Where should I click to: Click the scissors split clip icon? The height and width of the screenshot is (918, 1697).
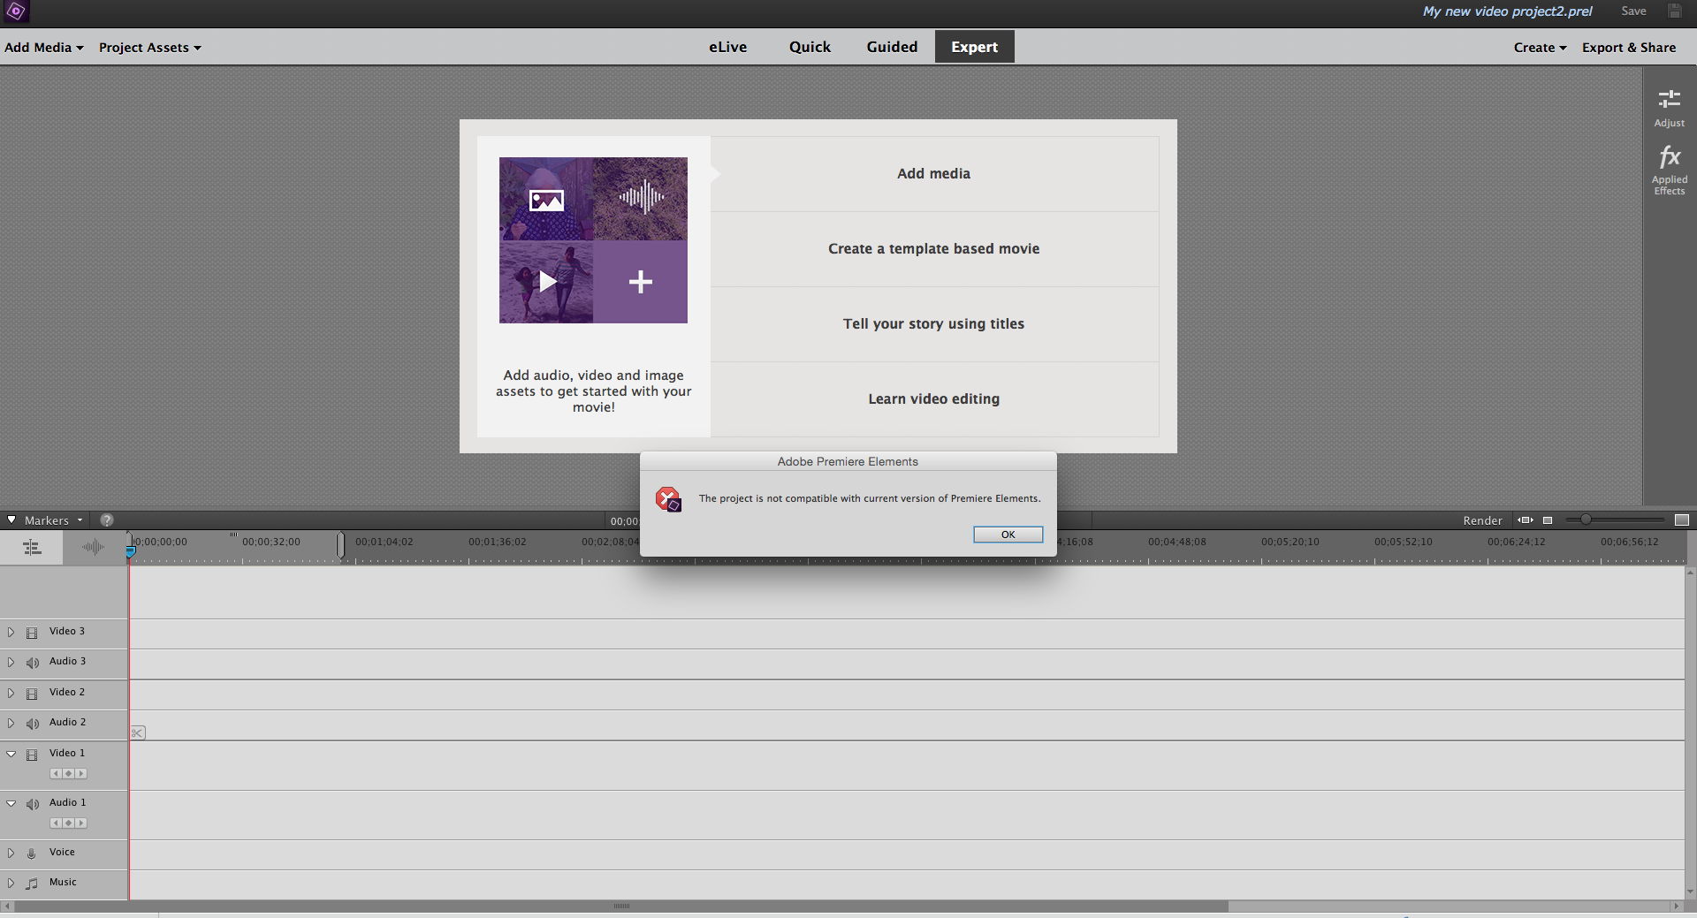click(x=138, y=732)
